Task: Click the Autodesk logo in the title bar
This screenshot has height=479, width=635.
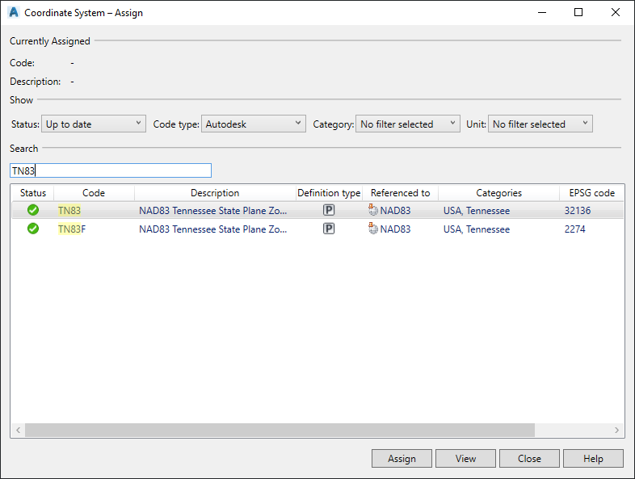Action: pyautogui.click(x=13, y=13)
